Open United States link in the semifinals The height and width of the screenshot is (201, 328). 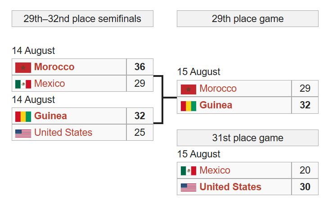pos(63,132)
